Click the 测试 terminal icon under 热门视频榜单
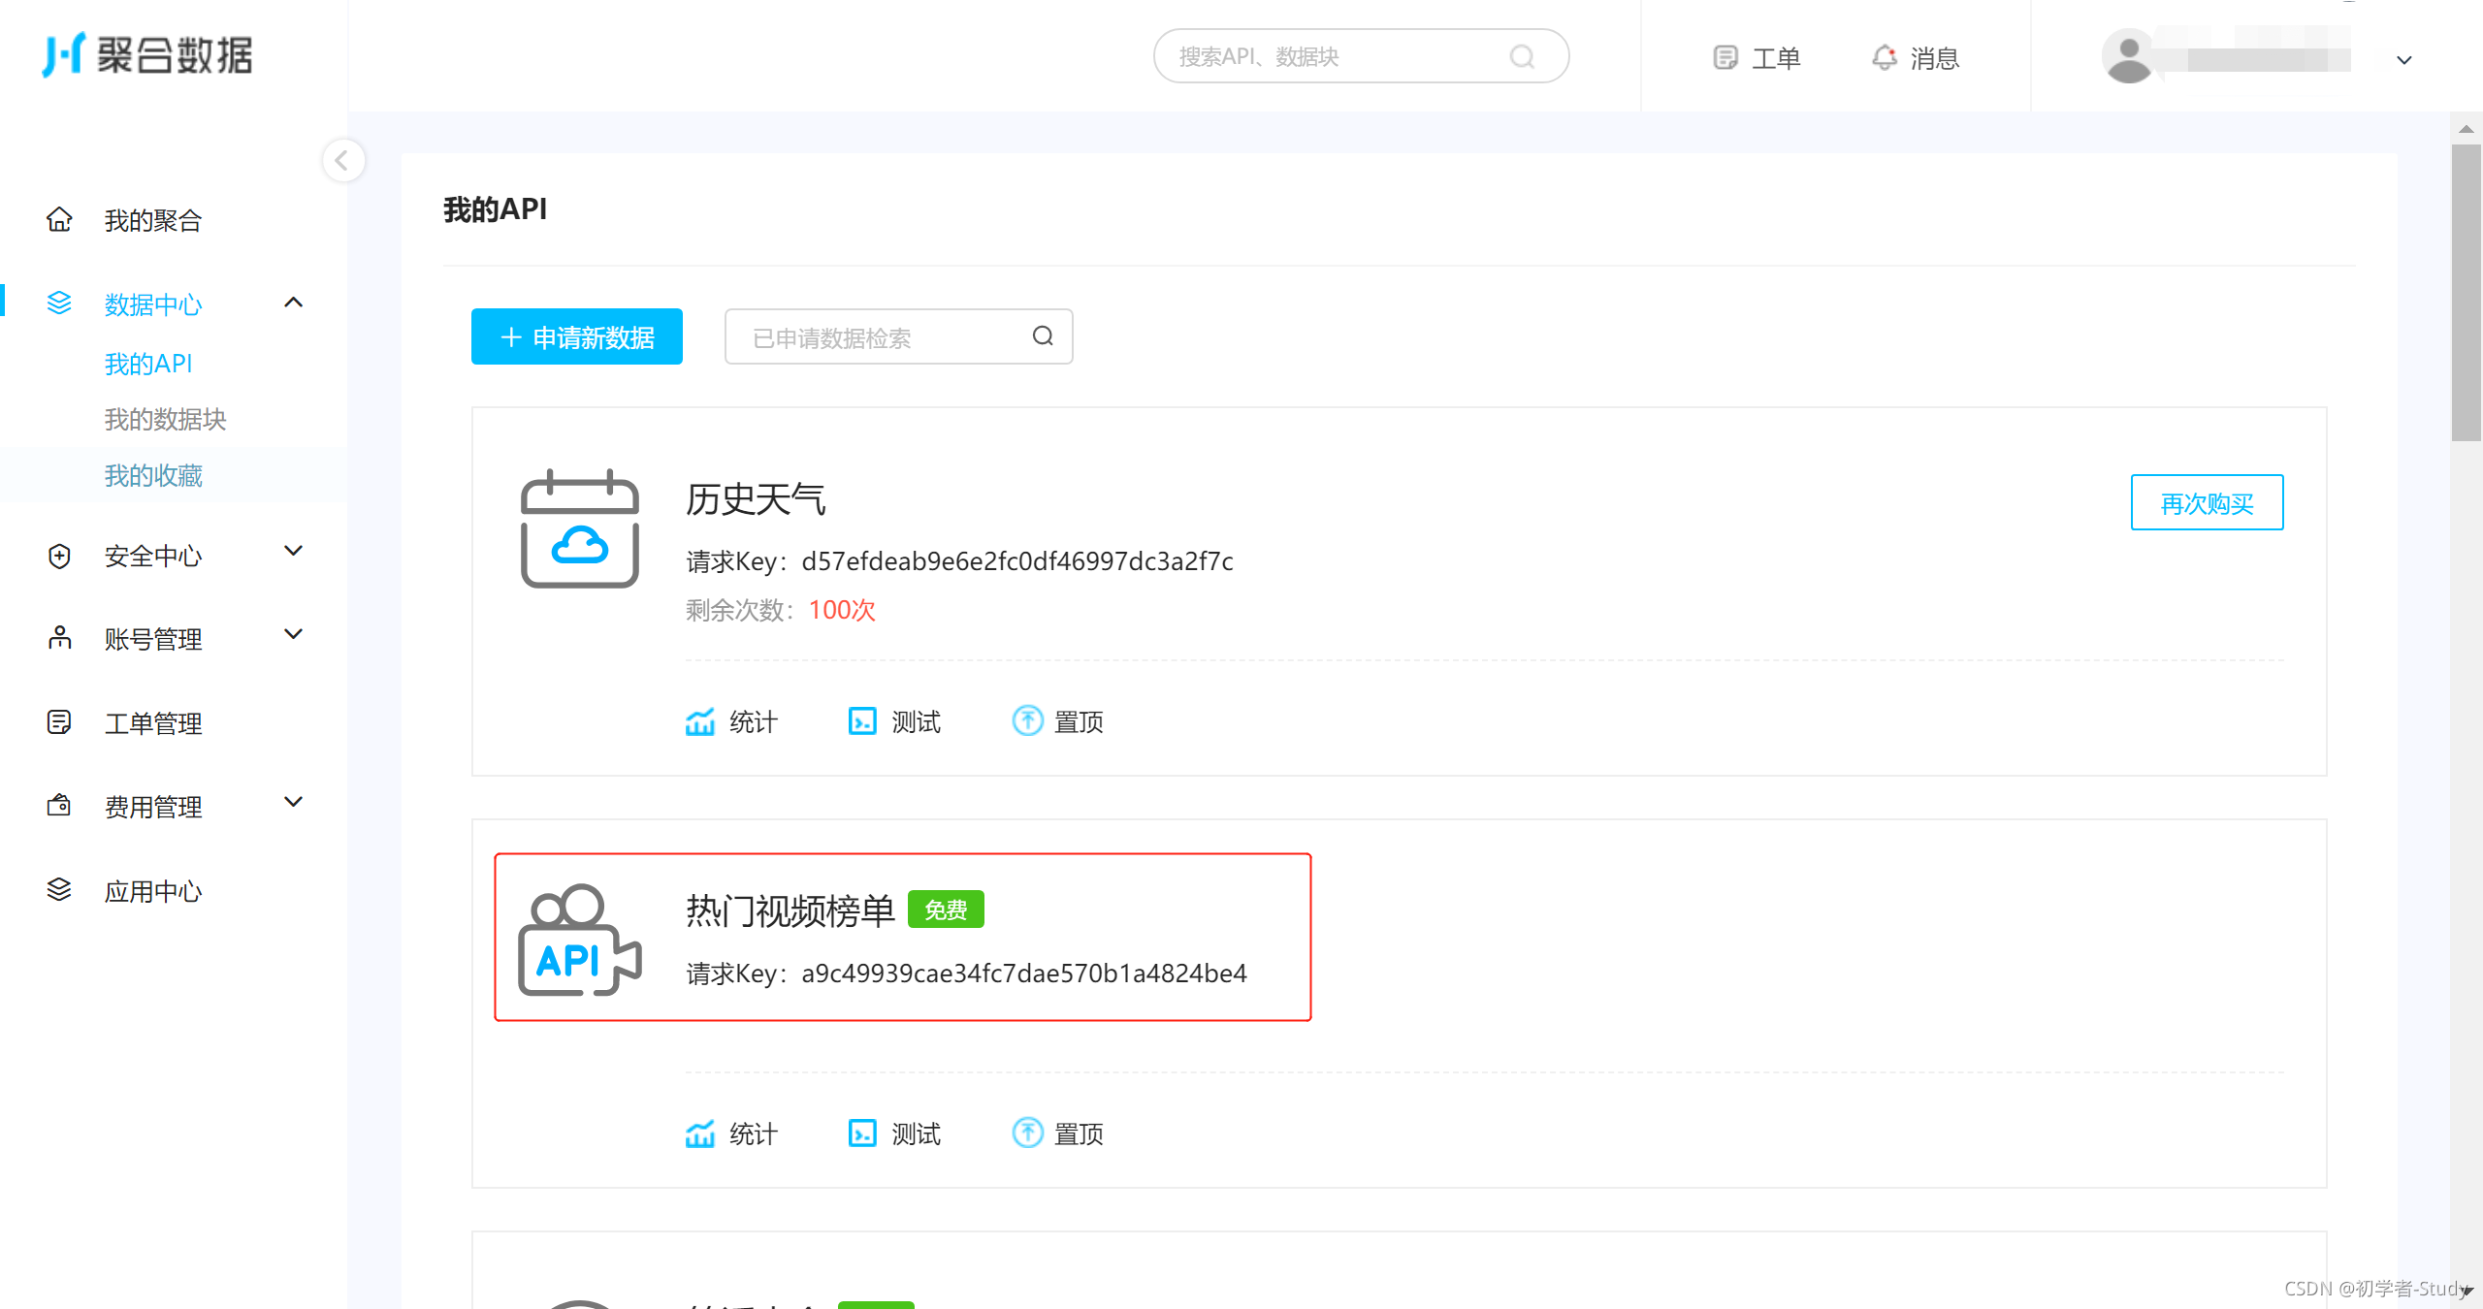 click(862, 1133)
